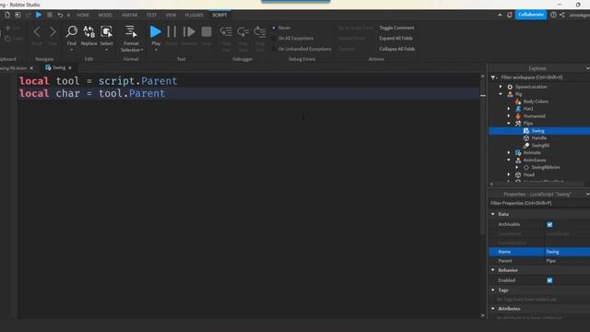Click the Share icon near Collaborate

coord(562,15)
